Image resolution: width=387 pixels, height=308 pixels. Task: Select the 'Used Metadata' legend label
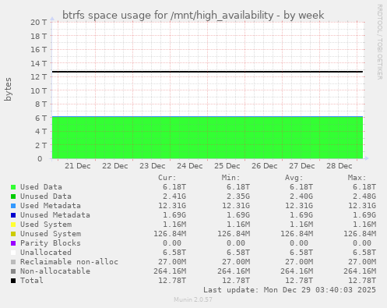coord(51,206)
